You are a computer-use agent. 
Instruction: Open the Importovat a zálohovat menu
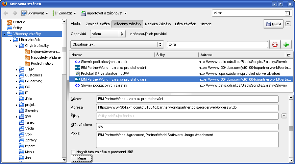click(x=104, y=13)
